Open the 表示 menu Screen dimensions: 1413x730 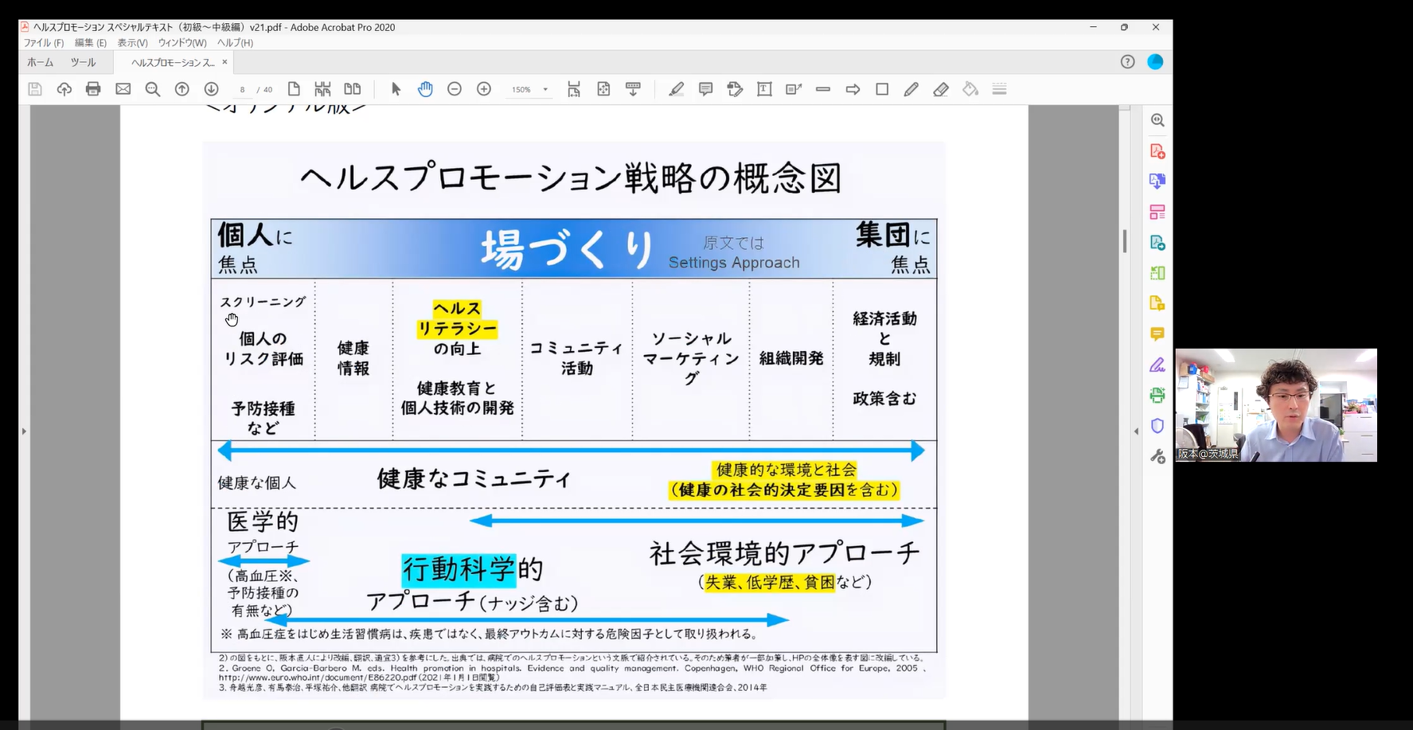(132, 43)
